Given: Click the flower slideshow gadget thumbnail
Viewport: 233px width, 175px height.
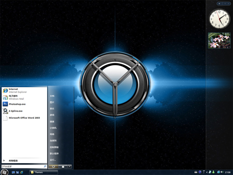Looking at the screenshot, I should (219, 40).
